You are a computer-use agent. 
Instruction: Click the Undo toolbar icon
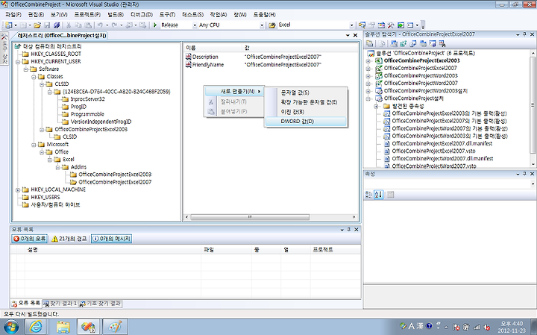(x=100, y=25)
